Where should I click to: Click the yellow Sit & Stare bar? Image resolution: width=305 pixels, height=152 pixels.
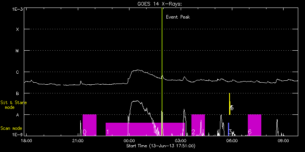pyautogui.click(x=230, y=104)
